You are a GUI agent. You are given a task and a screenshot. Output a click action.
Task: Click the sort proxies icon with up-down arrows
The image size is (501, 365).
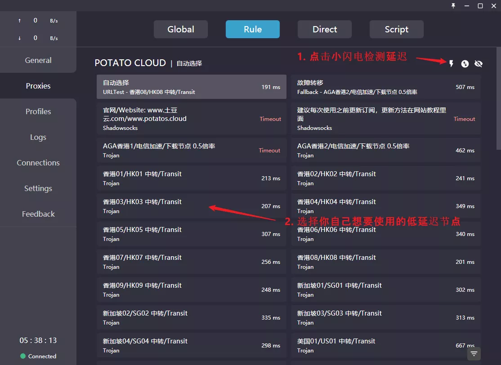click(x=465, y=64)
